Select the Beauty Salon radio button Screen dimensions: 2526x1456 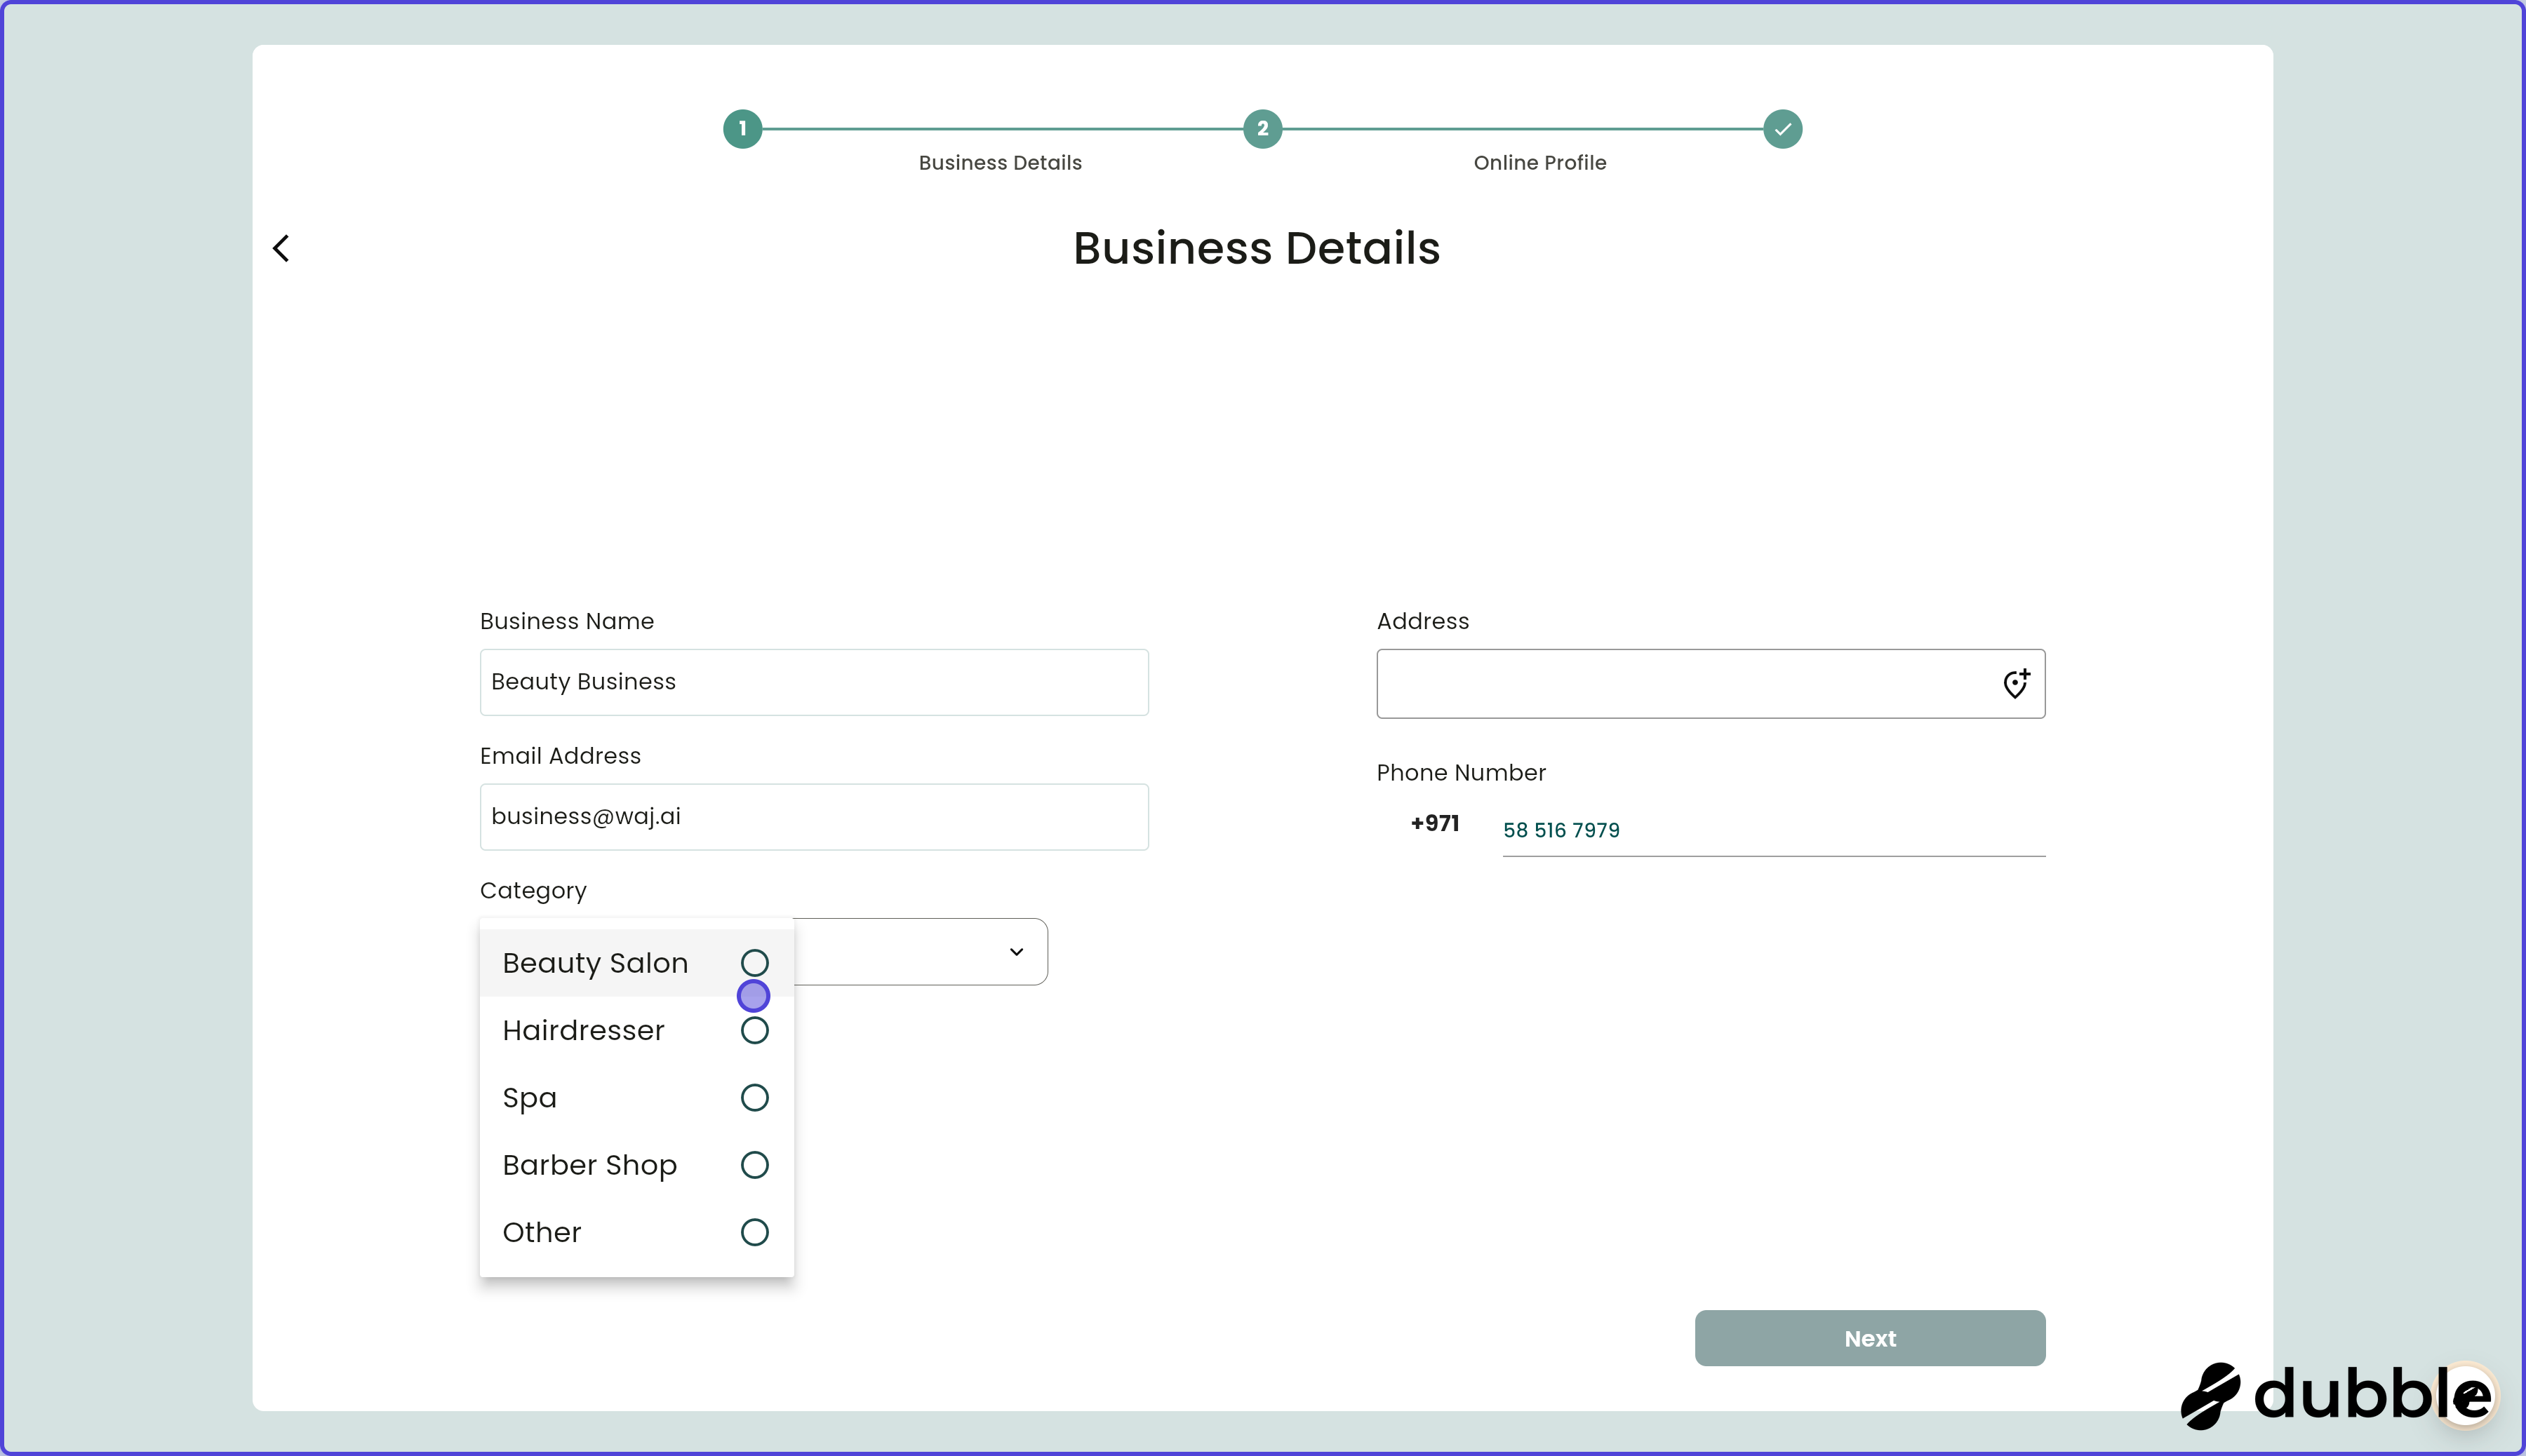[754, 962]
